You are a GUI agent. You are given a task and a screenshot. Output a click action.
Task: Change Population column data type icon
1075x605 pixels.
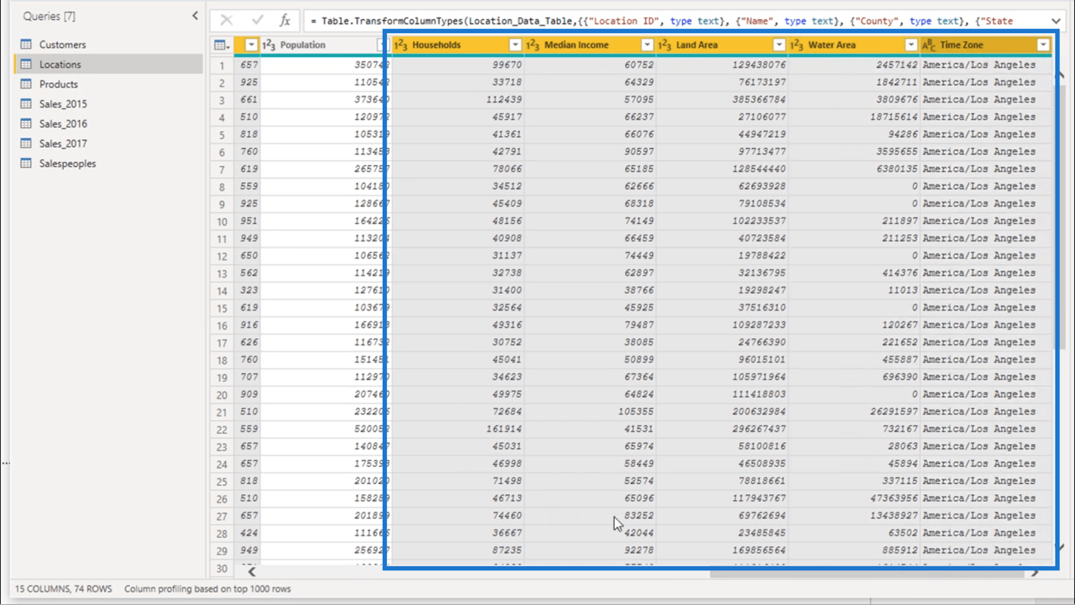coord(269,45)
